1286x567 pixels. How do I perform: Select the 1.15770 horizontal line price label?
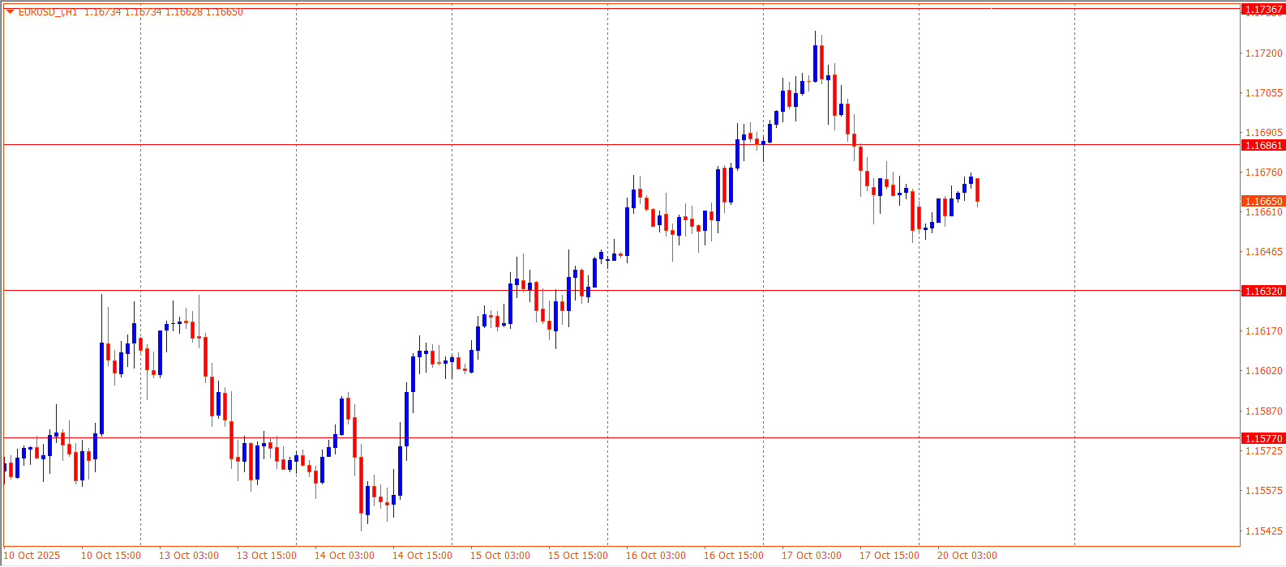tap(1262, 438)
